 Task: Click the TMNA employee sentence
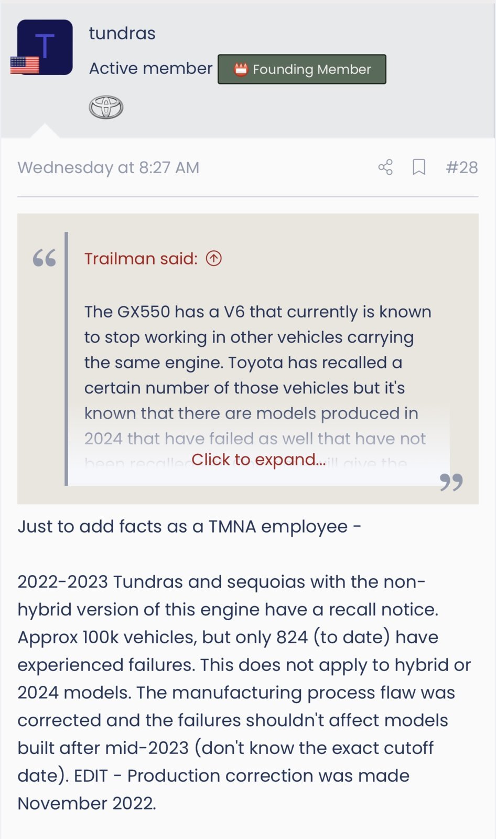(x=189, y=526)
